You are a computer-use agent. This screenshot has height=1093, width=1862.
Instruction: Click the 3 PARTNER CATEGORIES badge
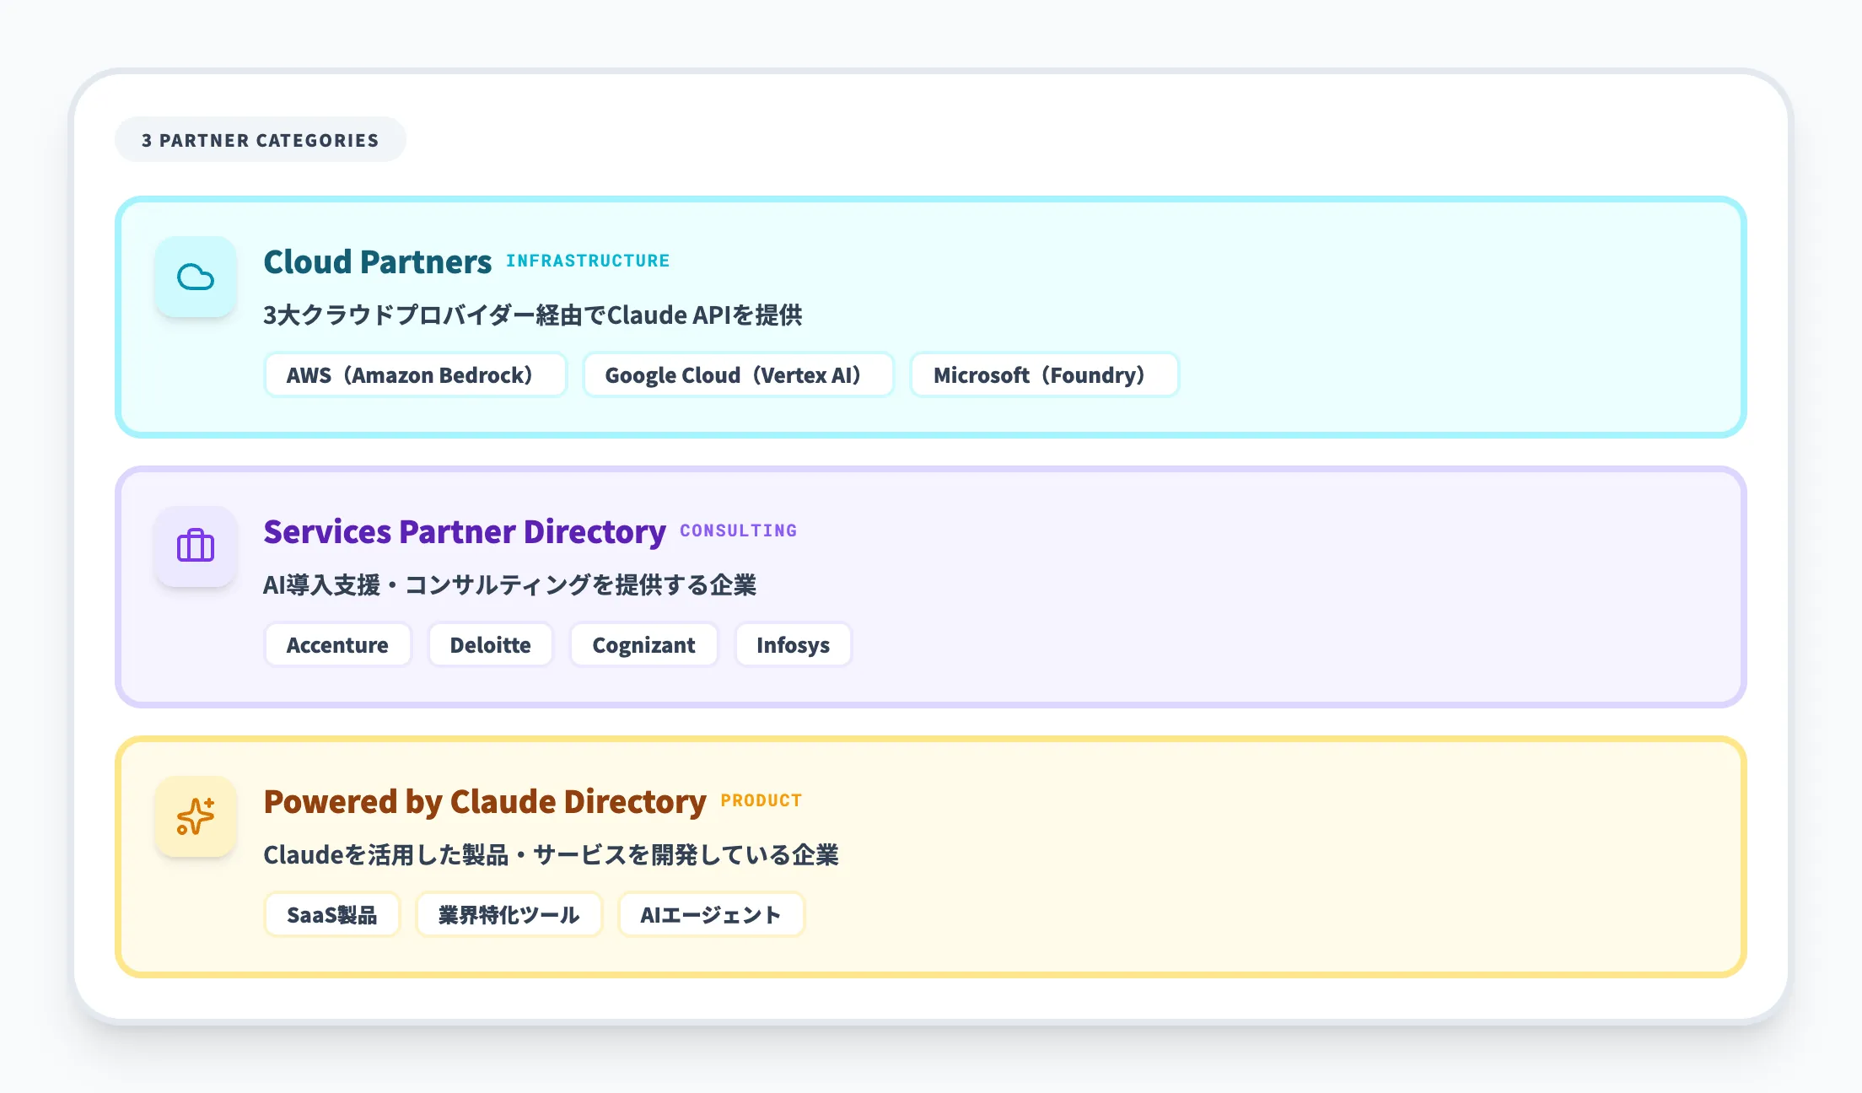(x=260, y=140)
